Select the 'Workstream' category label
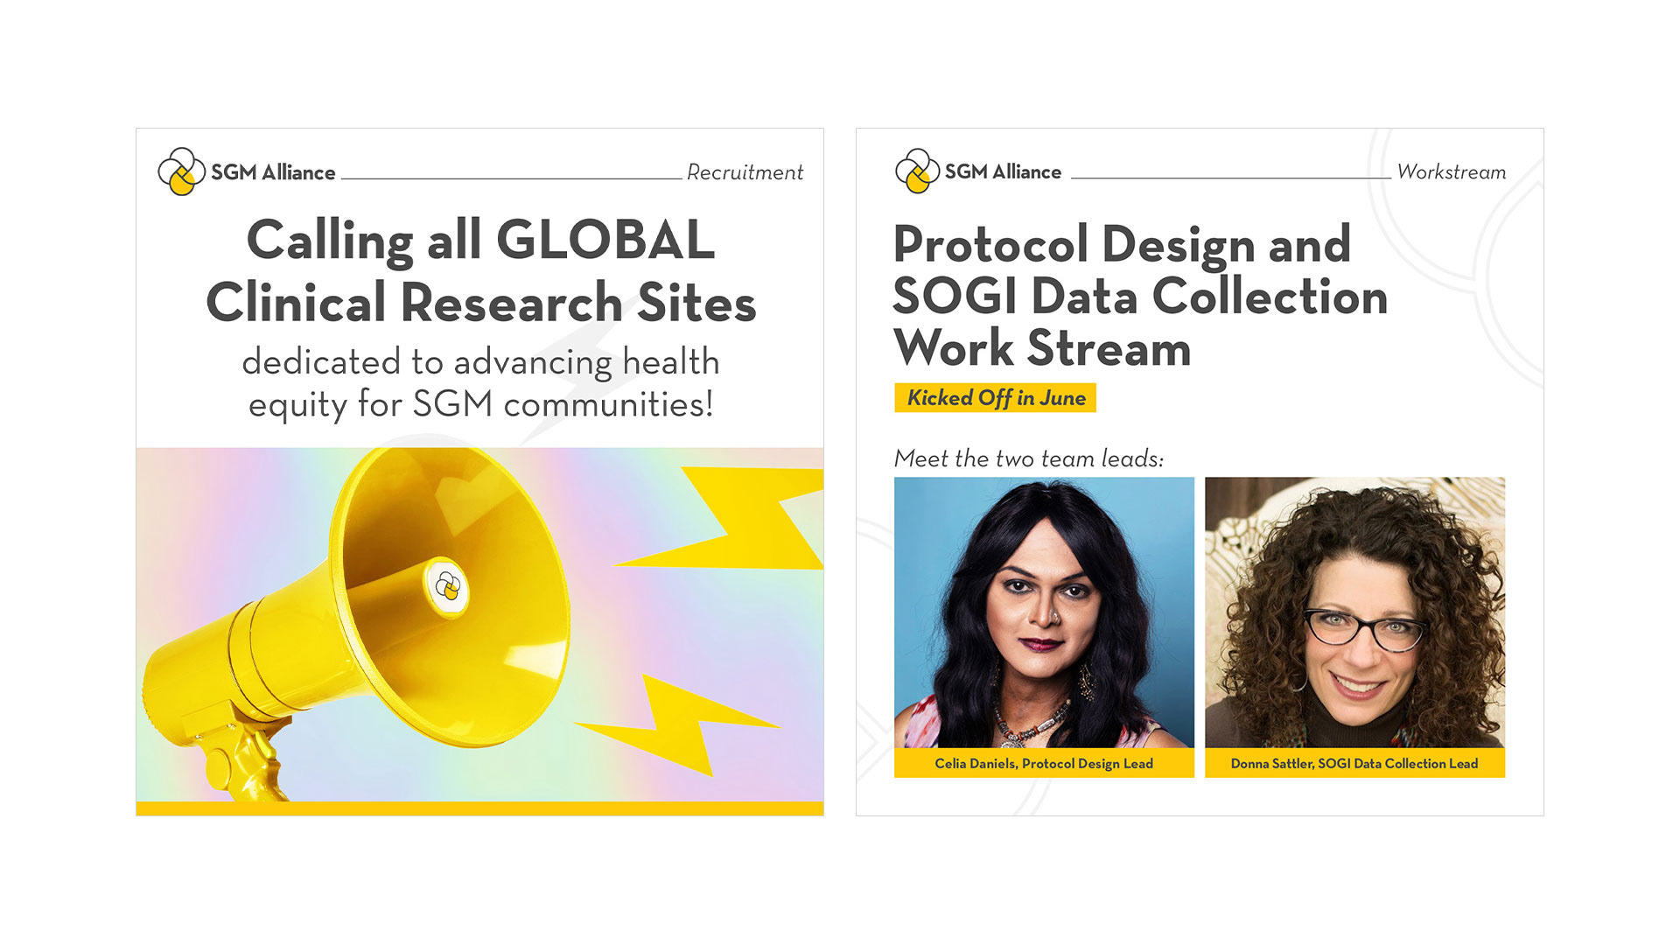This screenshot has height=945, width=1680. tap(1452, 171)
